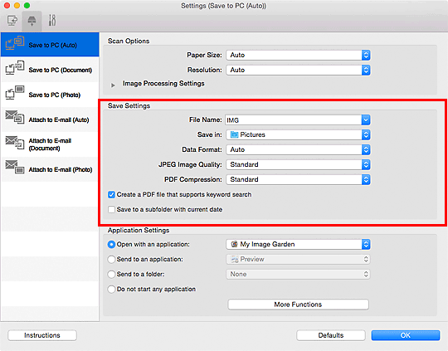Switch to scan from operation panel tab
The width and height of the screenshot is (448, 351).
coord(32,21)
